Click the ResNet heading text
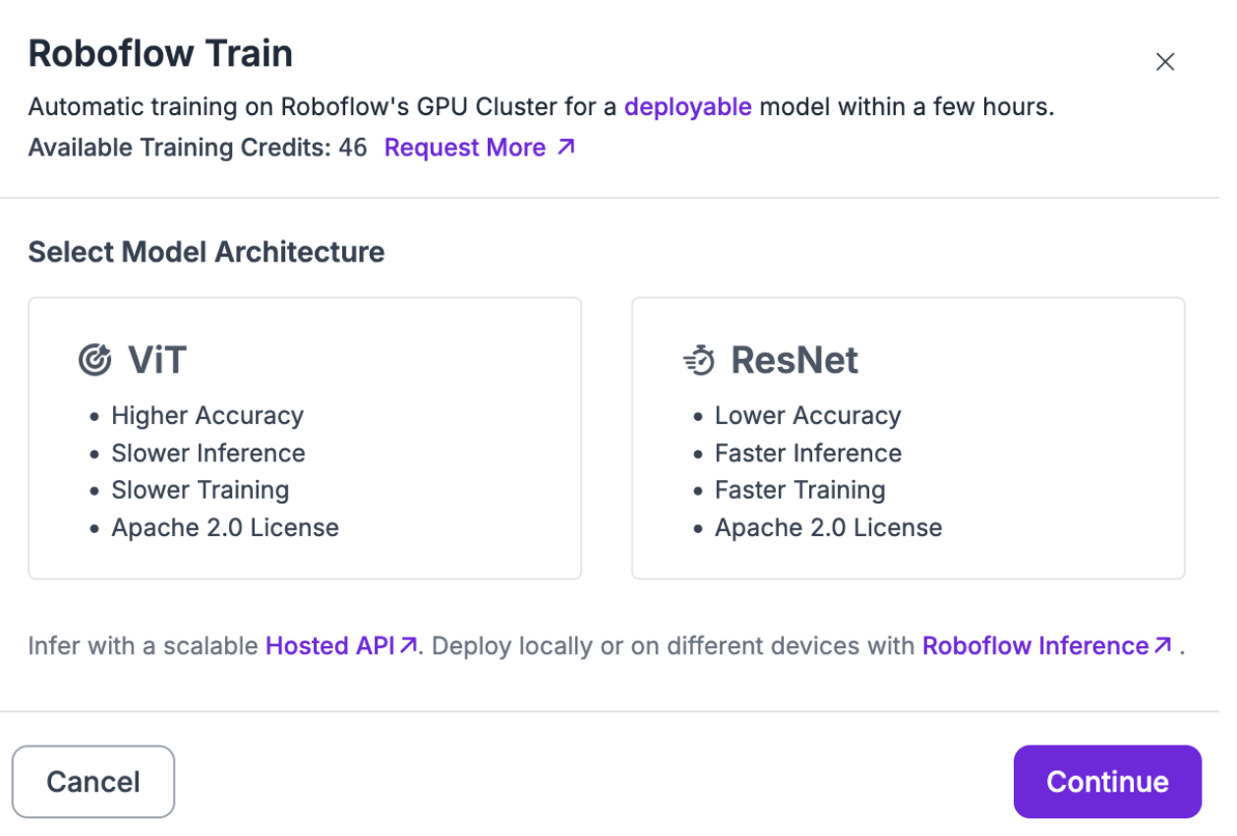 point(795,360)
